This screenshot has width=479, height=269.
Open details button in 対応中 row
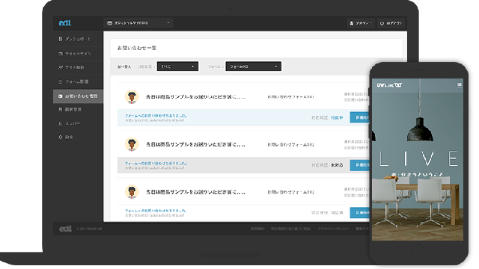360,117
